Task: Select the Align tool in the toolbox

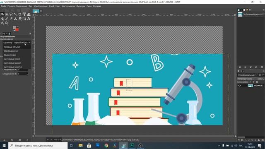Action: pyautogui.click(x=2, y=14)
